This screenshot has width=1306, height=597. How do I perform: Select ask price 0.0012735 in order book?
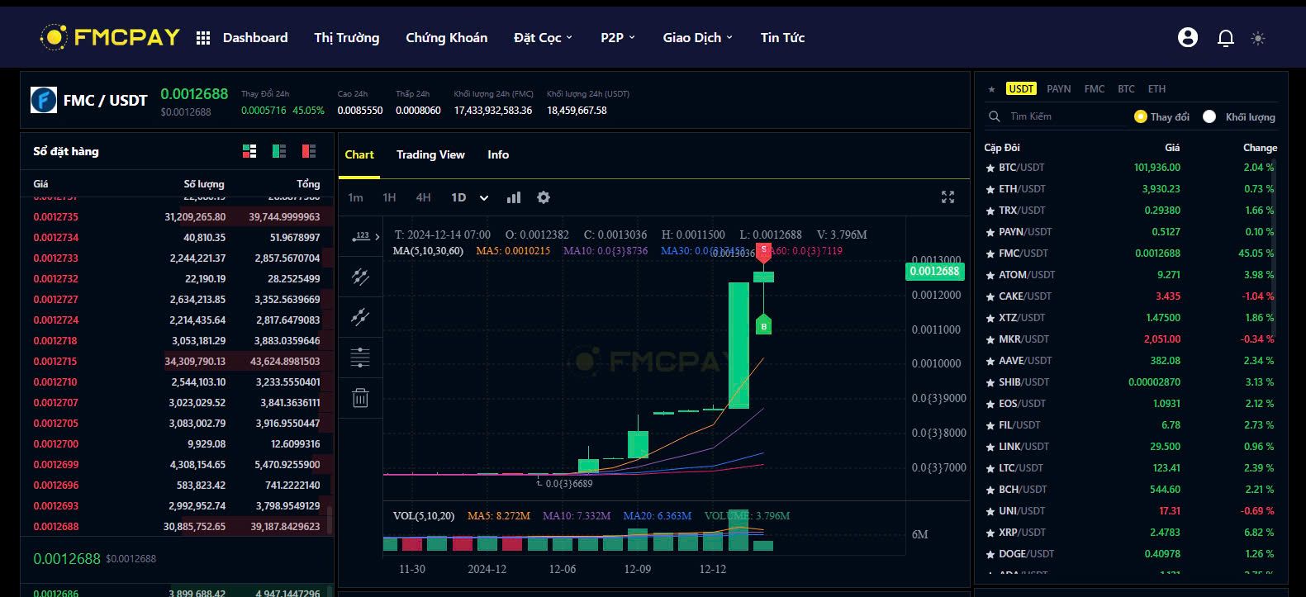[55, 217]
